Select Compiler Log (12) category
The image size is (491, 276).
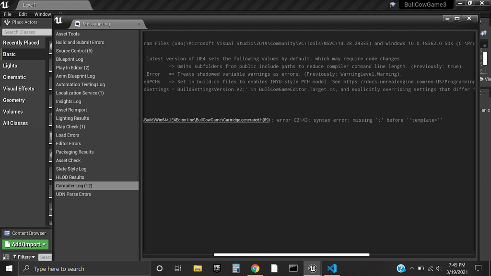coord(96,186)
